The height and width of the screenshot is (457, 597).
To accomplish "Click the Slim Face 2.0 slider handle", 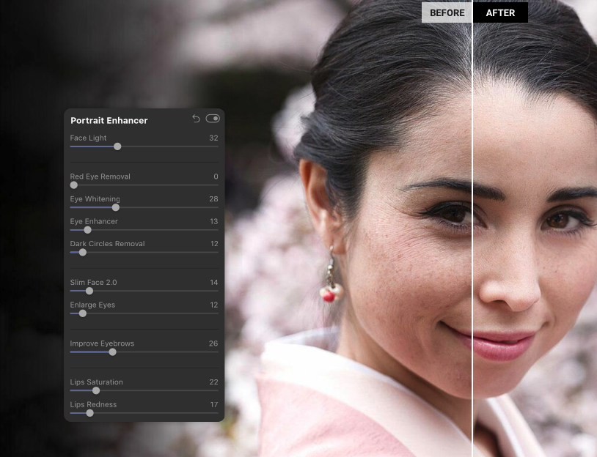I will click(89, 291).
